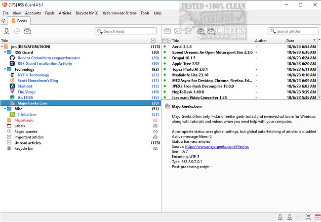Click the stop fetching icon in feeds toolbar
Viewport: 321px width, 222px height.
pyautogui.click(x=17, y=31)
